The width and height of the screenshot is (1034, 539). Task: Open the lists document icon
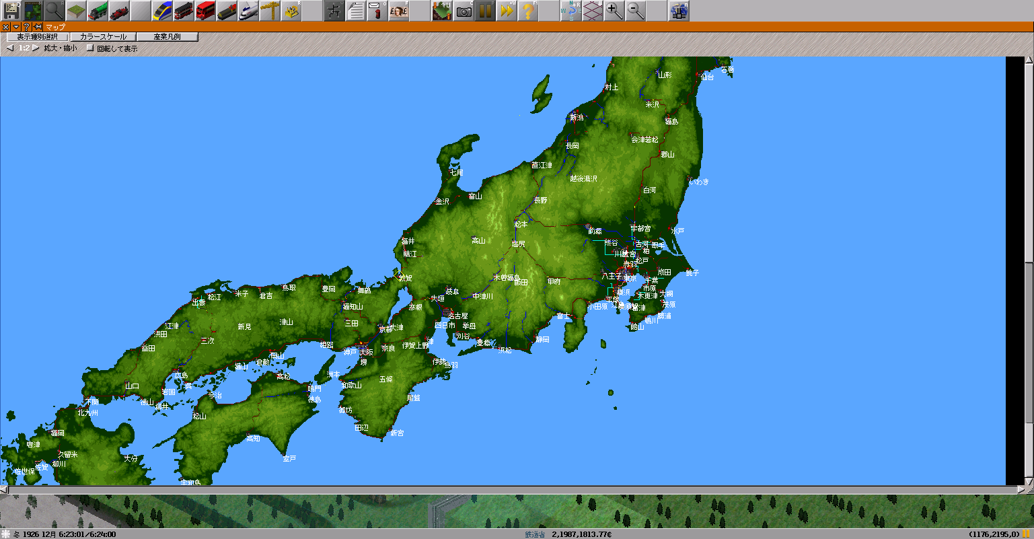click(x=355, y=11)
